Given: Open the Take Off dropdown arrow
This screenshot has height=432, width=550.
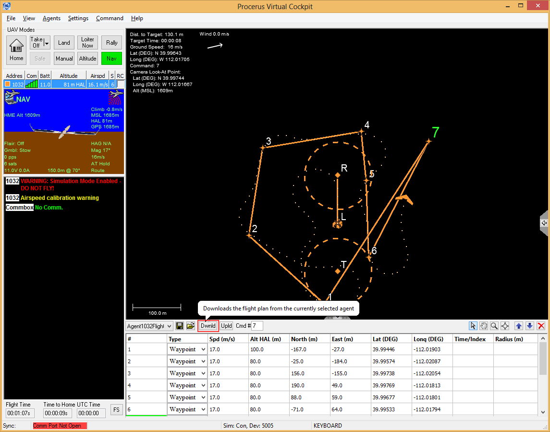Looking at the screenshot, I should click(47, 43).
